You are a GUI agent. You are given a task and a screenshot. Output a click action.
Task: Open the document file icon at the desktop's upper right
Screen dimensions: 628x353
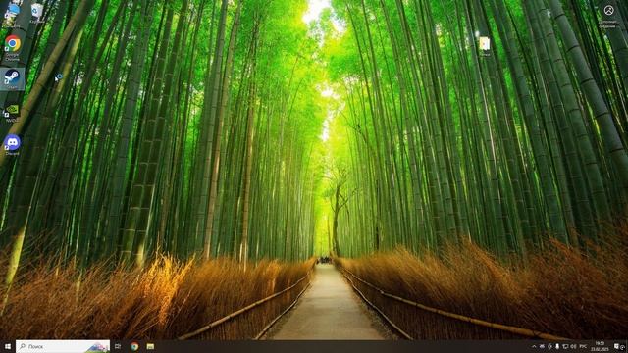(485, 46)
